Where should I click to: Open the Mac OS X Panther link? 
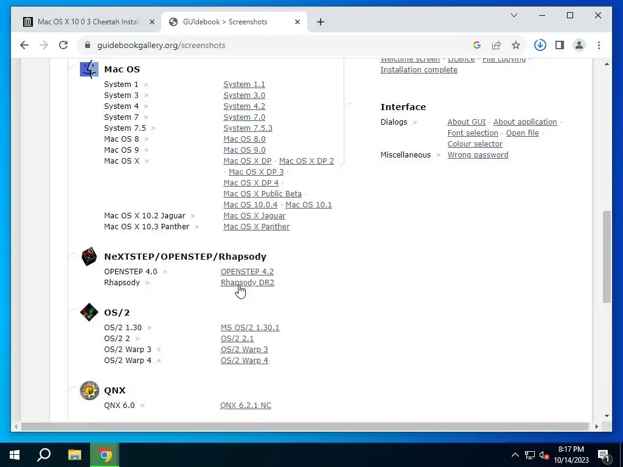pyautogui.click(x=256, y=227)
